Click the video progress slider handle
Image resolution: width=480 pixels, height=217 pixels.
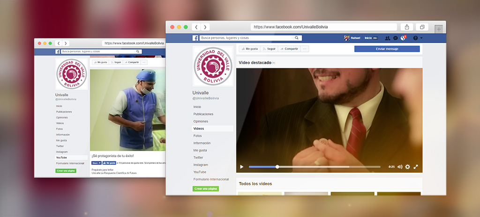click(277, 166)
